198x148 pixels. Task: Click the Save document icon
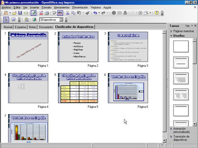(20, 13)
